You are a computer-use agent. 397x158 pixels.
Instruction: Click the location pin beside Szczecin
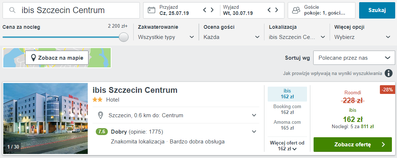(x=101, y=115)
